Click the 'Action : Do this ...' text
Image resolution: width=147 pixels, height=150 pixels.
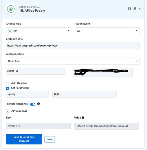tap(29, 7)
